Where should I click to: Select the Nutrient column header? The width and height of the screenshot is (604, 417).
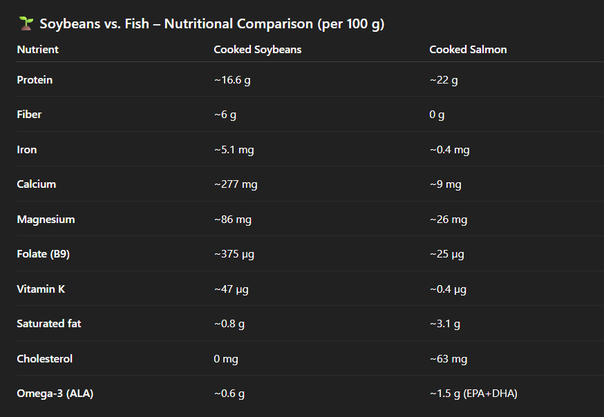[x=38, y=50]
